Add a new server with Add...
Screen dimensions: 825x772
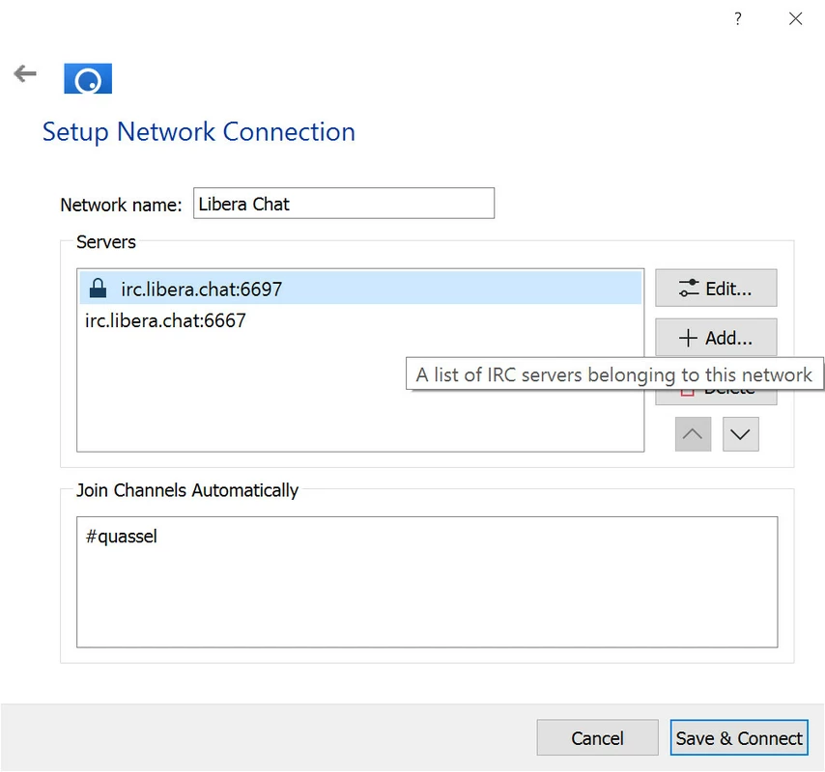tap(716, 338)
